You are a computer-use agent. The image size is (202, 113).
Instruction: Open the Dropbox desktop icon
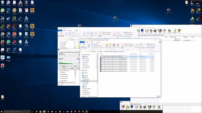[3, 57]
